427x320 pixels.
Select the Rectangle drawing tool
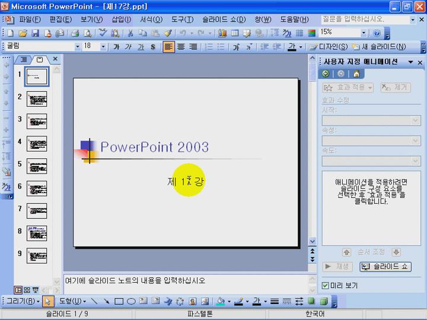click(119, 301)
